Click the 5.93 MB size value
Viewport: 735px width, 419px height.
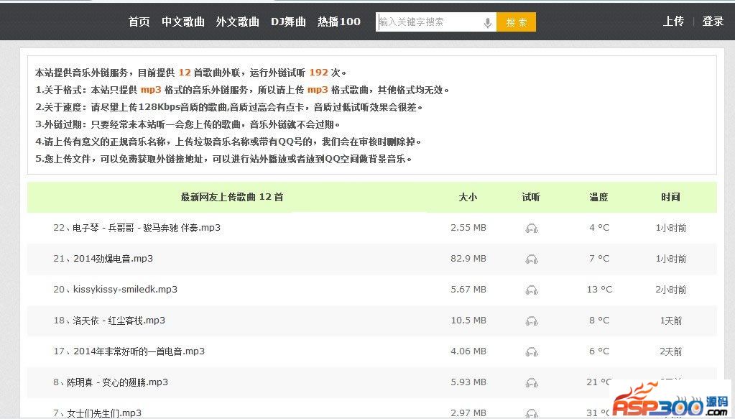(x=468, y=382)
